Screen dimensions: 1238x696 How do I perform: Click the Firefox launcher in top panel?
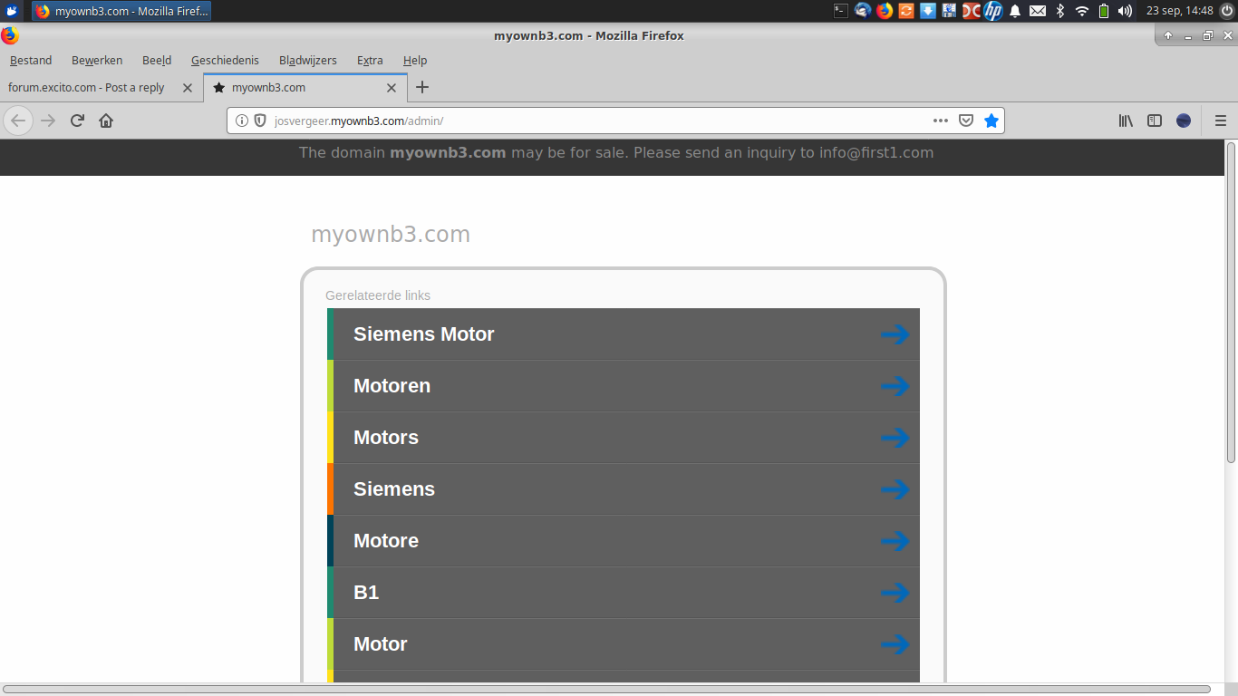(x=885, y=11)
